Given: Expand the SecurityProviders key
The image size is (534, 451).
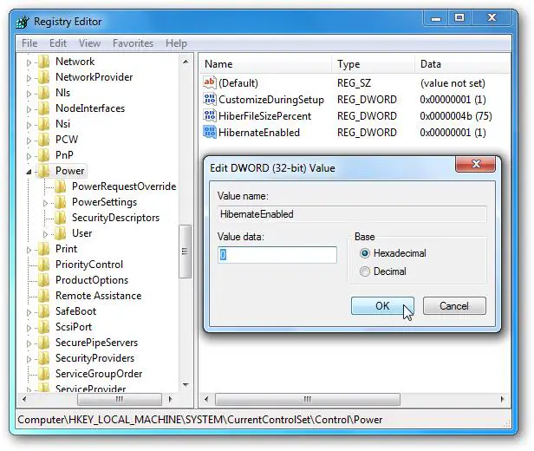Looking at the screenshot, I should pos(29,359).
